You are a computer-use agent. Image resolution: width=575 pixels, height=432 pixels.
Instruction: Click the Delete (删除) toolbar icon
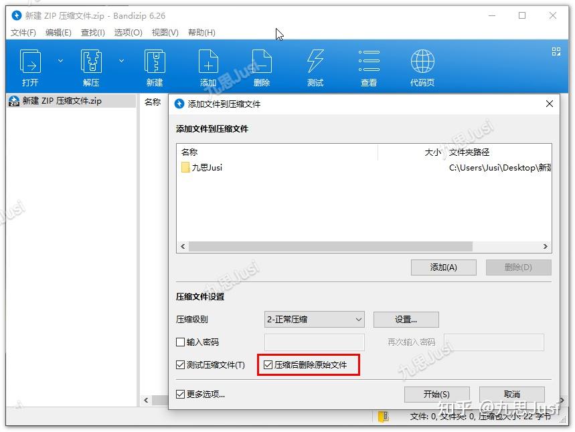[262, 62]
